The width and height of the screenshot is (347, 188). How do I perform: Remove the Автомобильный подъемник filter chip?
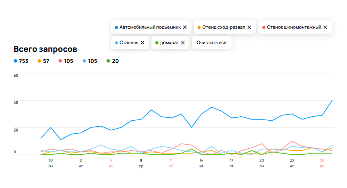(x=185, y=27)
